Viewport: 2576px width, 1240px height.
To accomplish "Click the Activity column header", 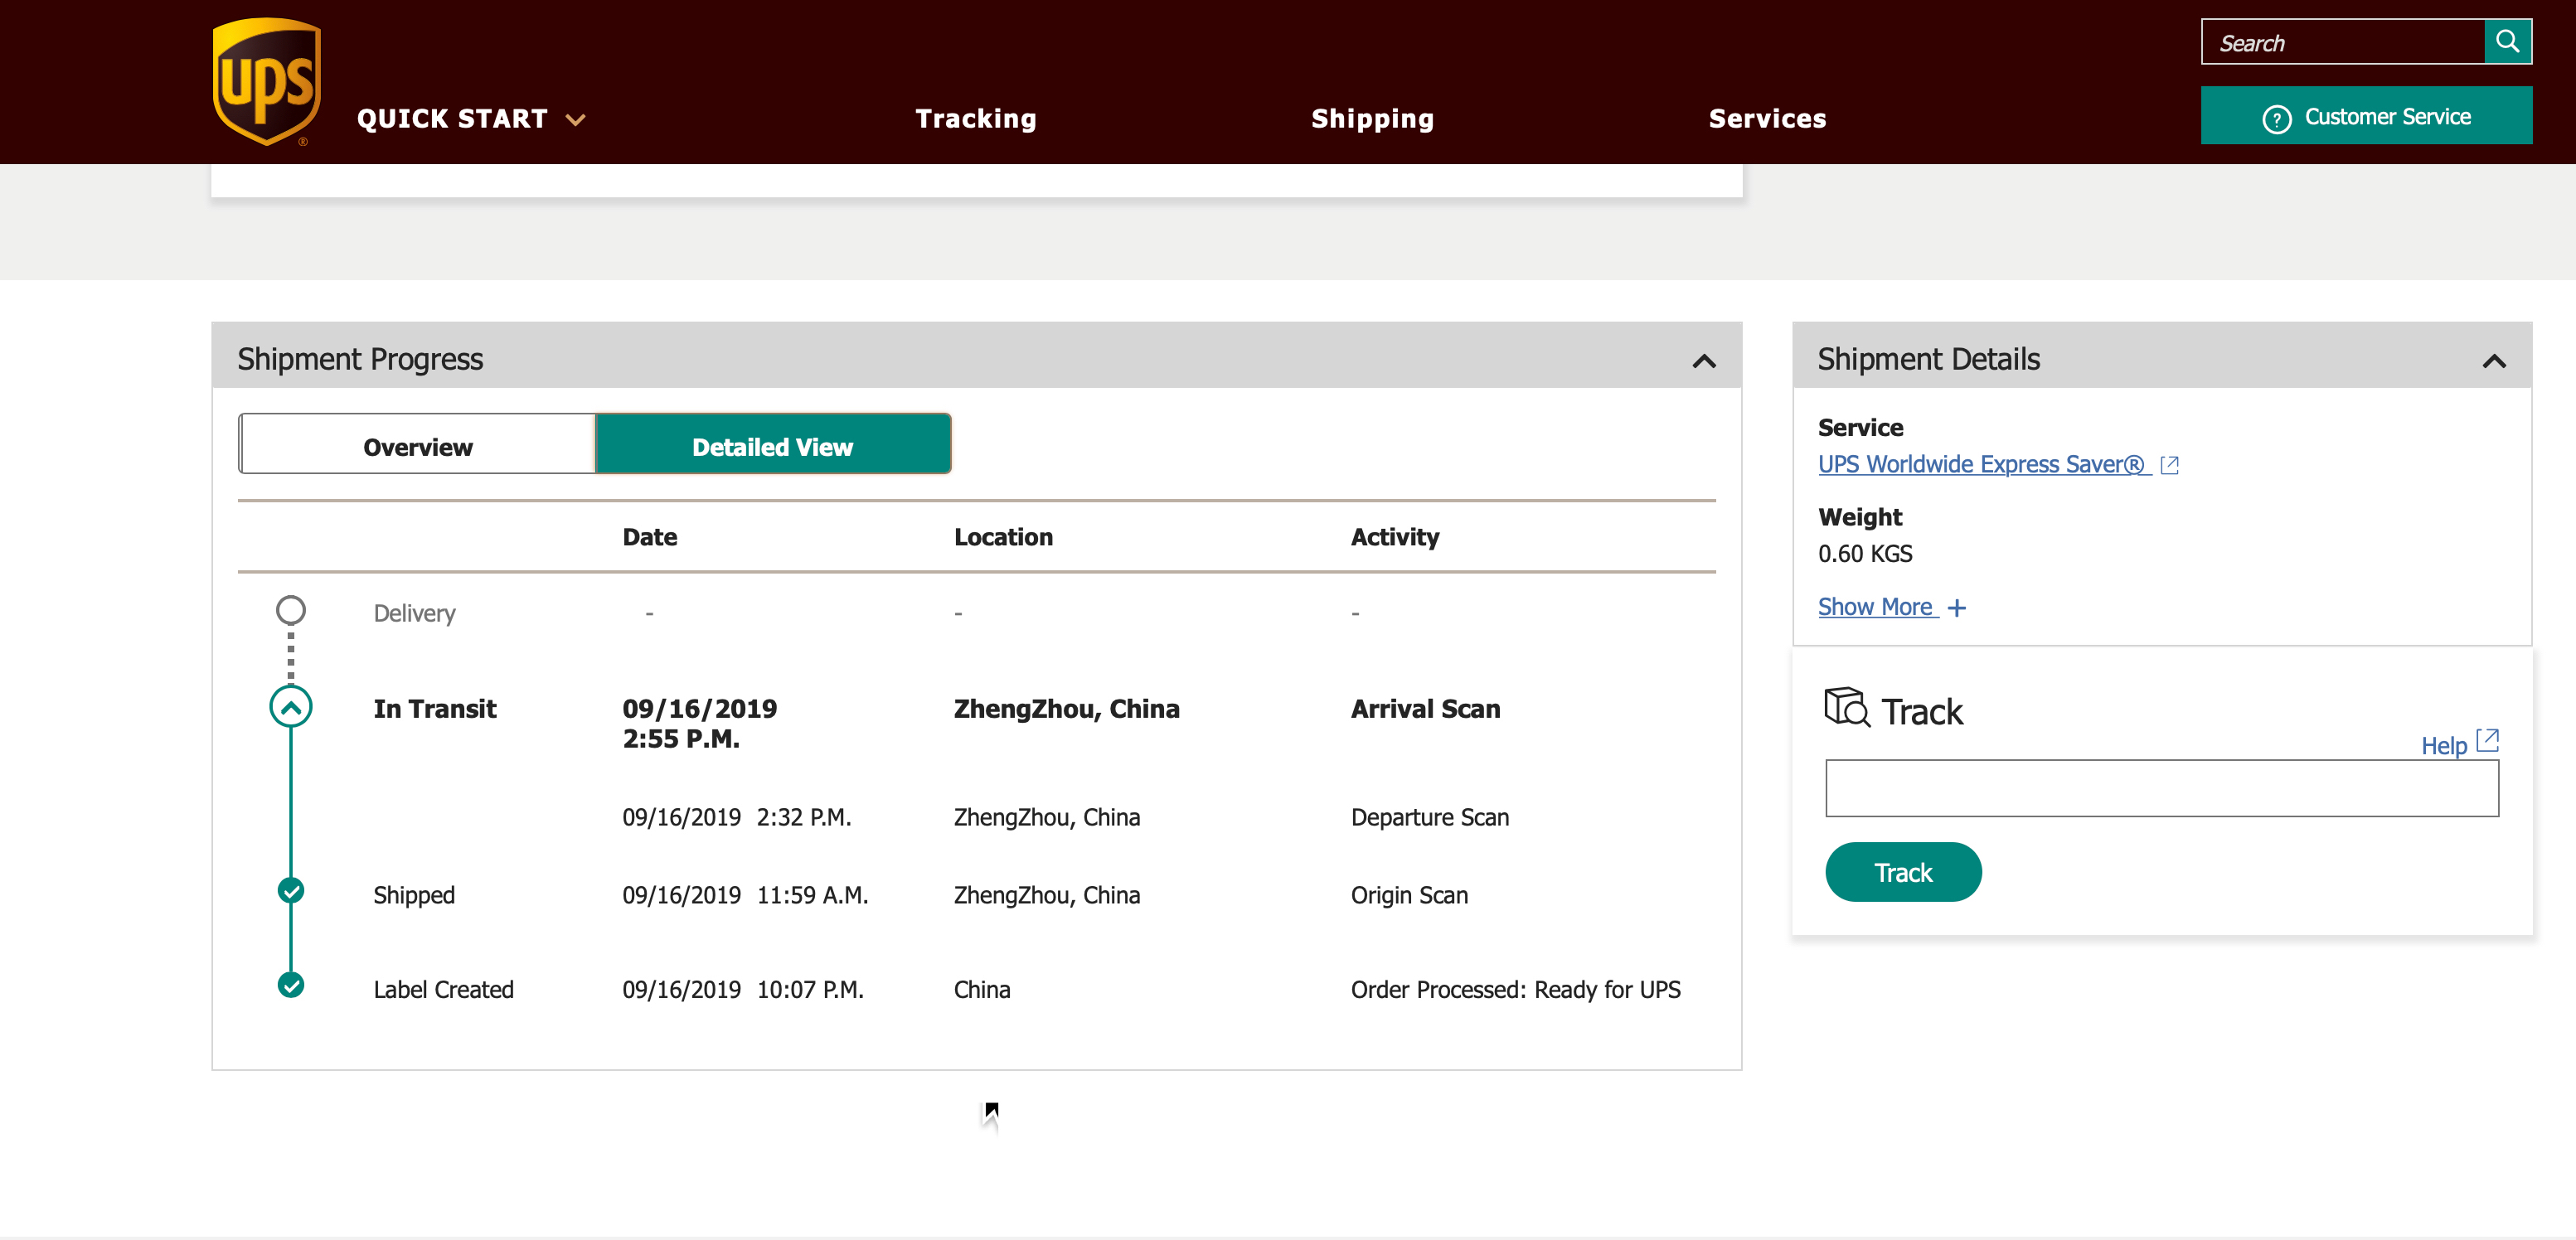I will click(1395, 537).
